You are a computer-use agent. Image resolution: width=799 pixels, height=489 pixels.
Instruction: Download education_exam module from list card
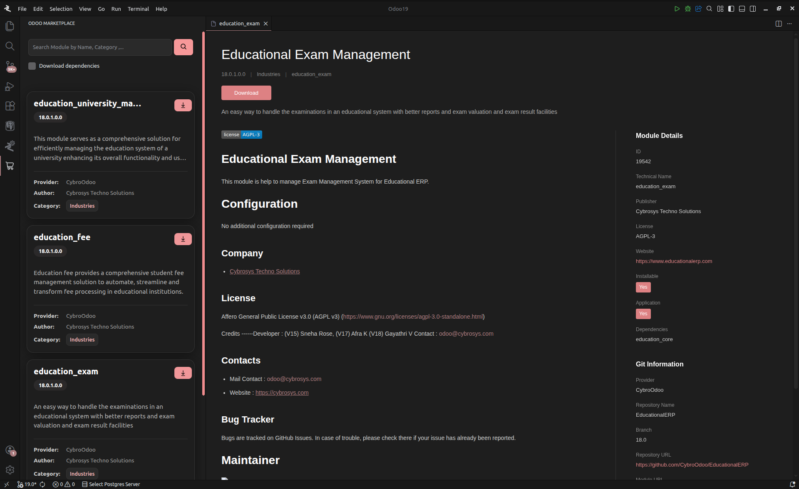pyautogui.click(x=183, y=373)
